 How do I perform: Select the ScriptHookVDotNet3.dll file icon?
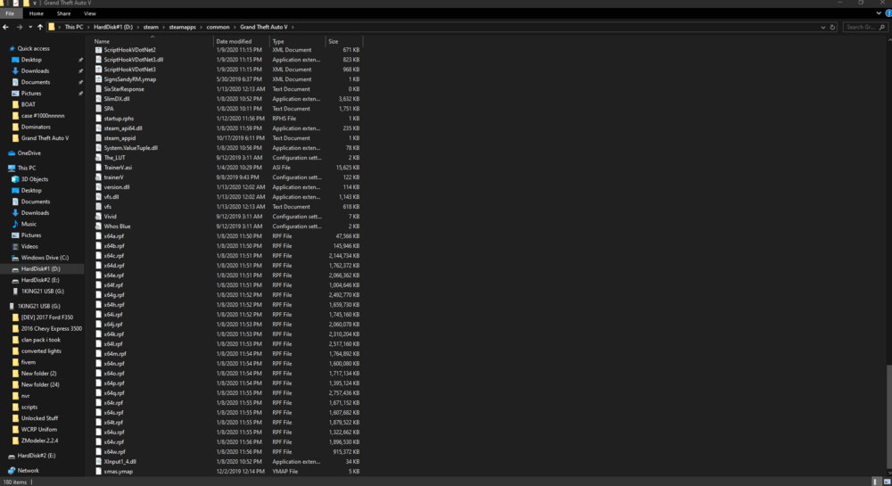(98, 60)
